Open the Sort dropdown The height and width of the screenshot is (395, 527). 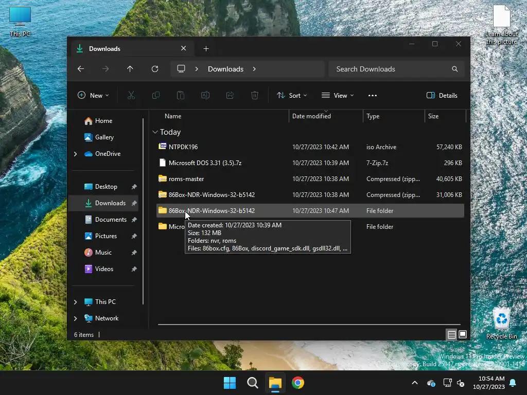[292, 95]
